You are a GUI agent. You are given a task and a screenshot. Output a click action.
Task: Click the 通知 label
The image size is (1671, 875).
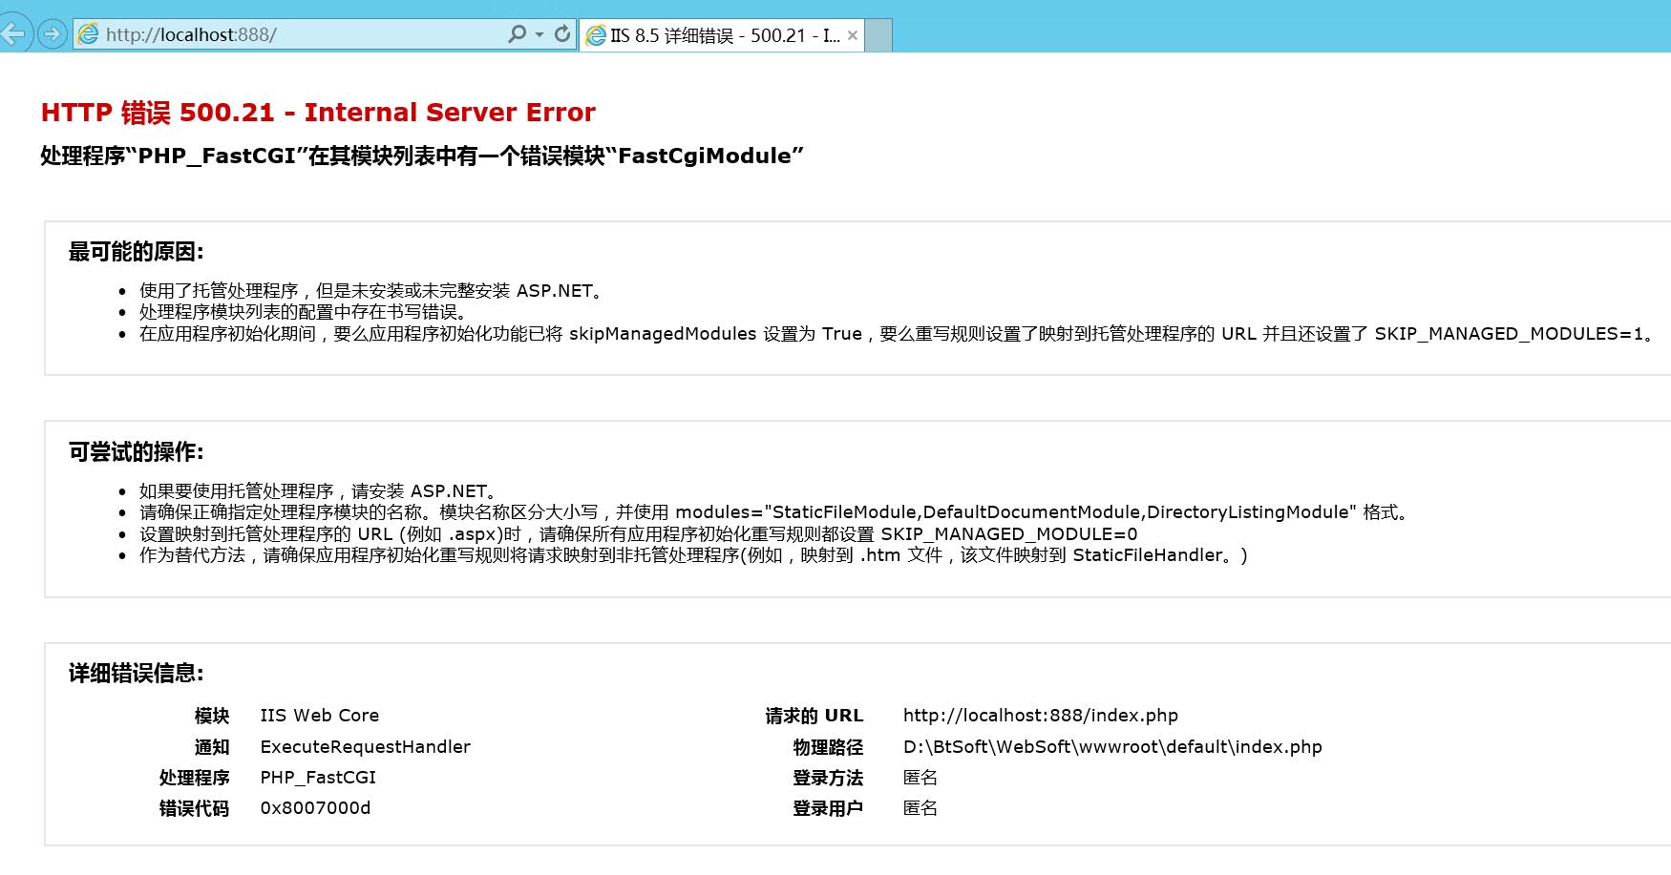[x=212, y=747]
